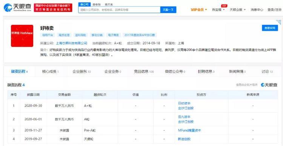Click the 导购平台 tag

pos(48,35)
